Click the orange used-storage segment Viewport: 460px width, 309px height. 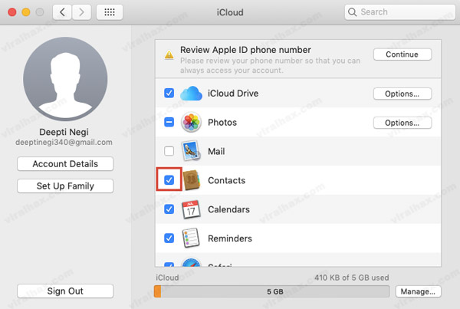(x=157, y=291)
